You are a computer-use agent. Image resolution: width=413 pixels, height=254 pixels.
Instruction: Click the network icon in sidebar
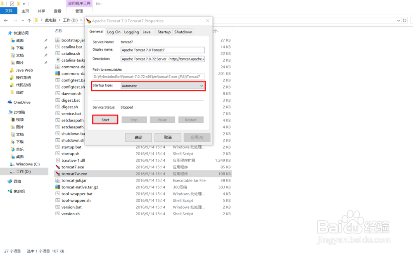tap(10, 181)
